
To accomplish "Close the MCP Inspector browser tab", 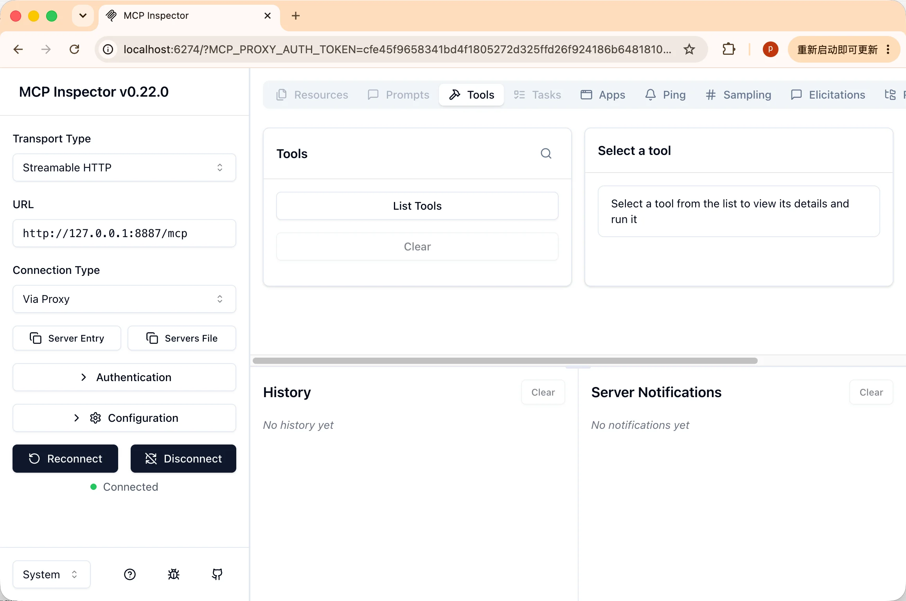I will (268, 16).
